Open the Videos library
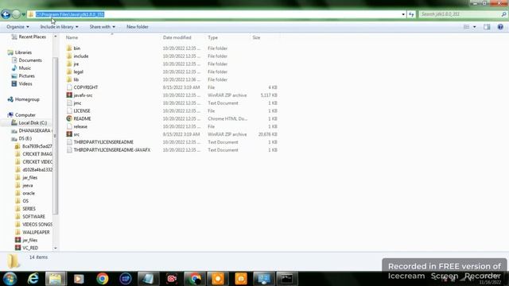This screenshot has width=509, height=286. [x=25, y=83]
